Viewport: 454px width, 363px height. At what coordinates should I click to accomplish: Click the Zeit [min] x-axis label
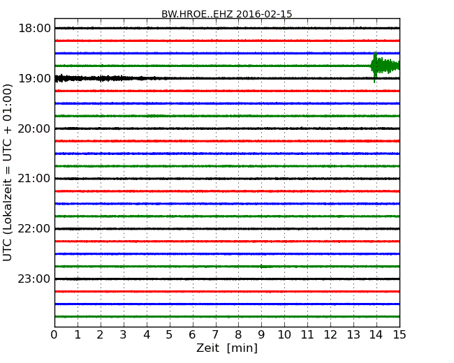click(227, 348)
